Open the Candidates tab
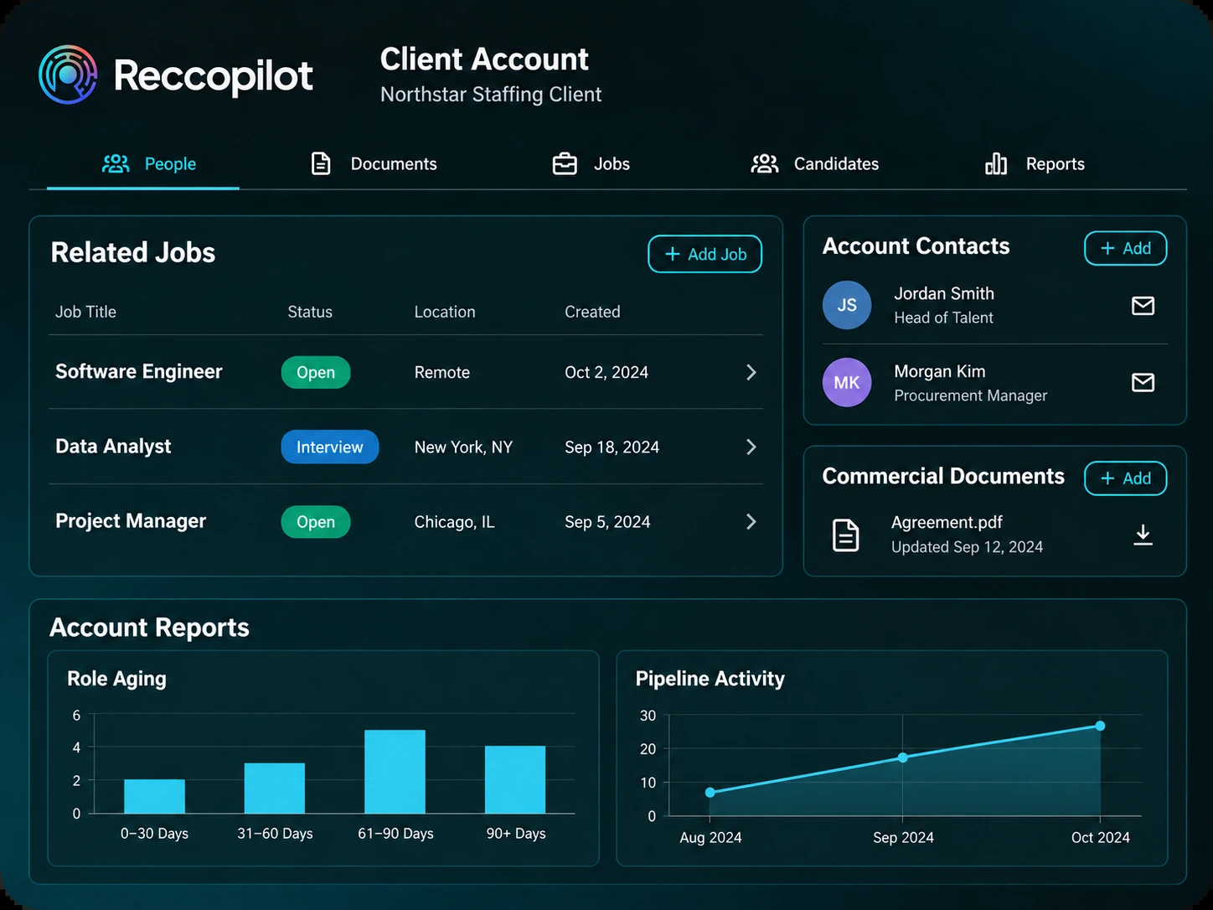This screenshot has height=910, width=1213. tap(815, 163)
